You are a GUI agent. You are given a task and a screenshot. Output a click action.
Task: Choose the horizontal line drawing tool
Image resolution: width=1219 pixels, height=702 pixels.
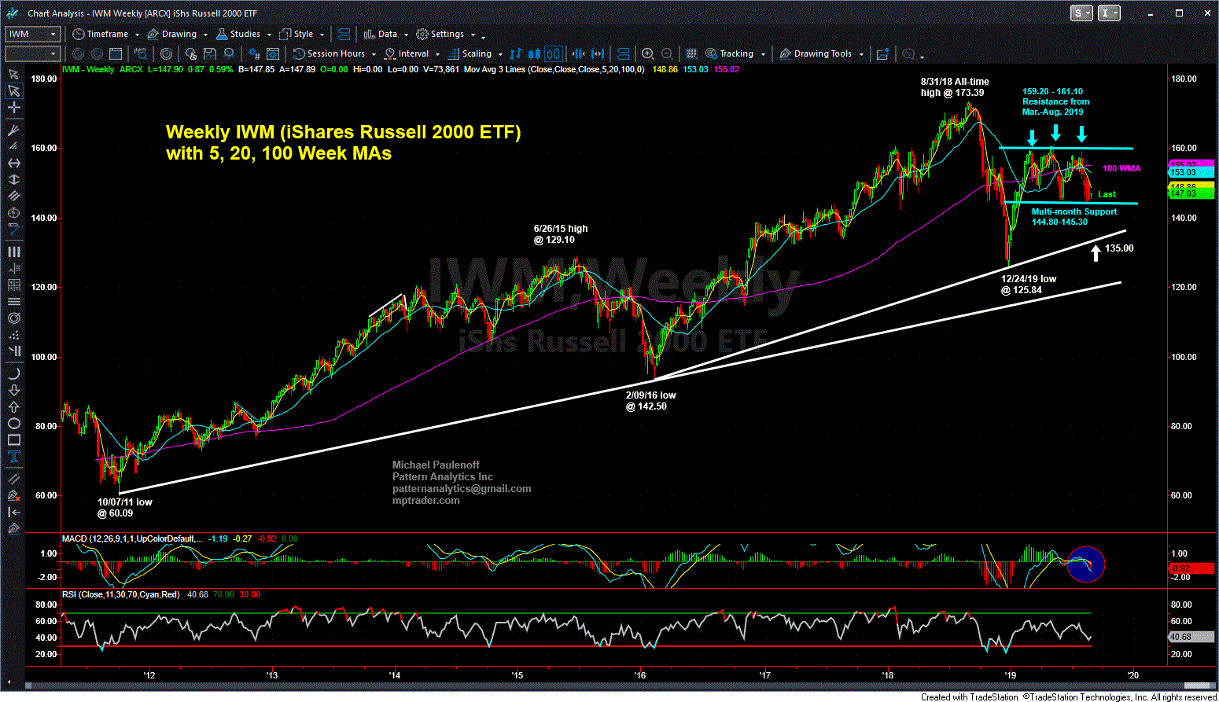click(13, 163)
